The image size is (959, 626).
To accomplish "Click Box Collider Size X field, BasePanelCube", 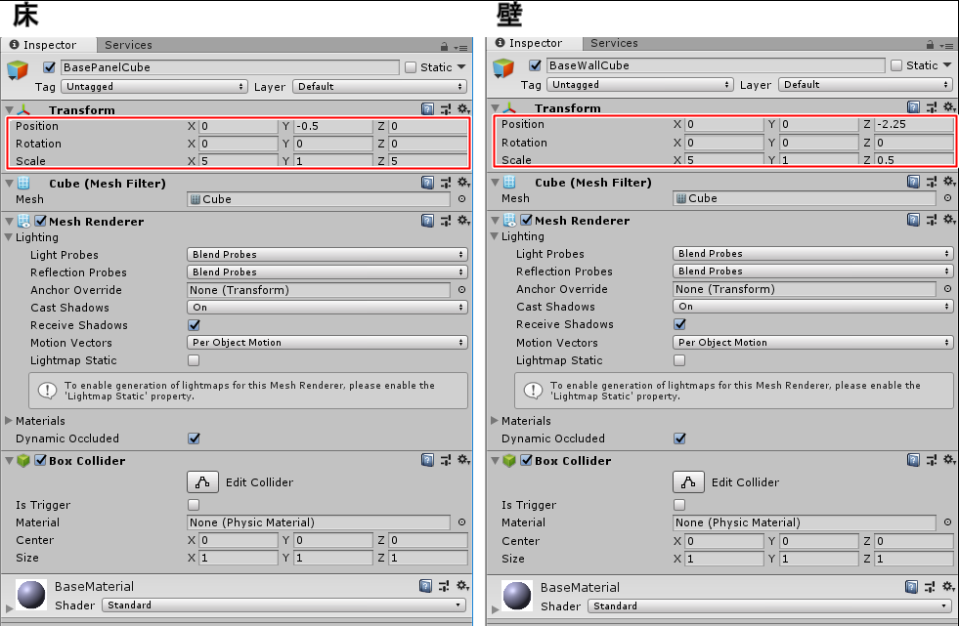I will (238, 558).
